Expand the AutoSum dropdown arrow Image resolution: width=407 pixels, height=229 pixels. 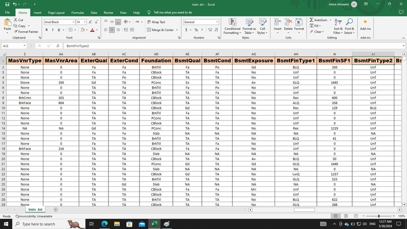pos(330,20)
